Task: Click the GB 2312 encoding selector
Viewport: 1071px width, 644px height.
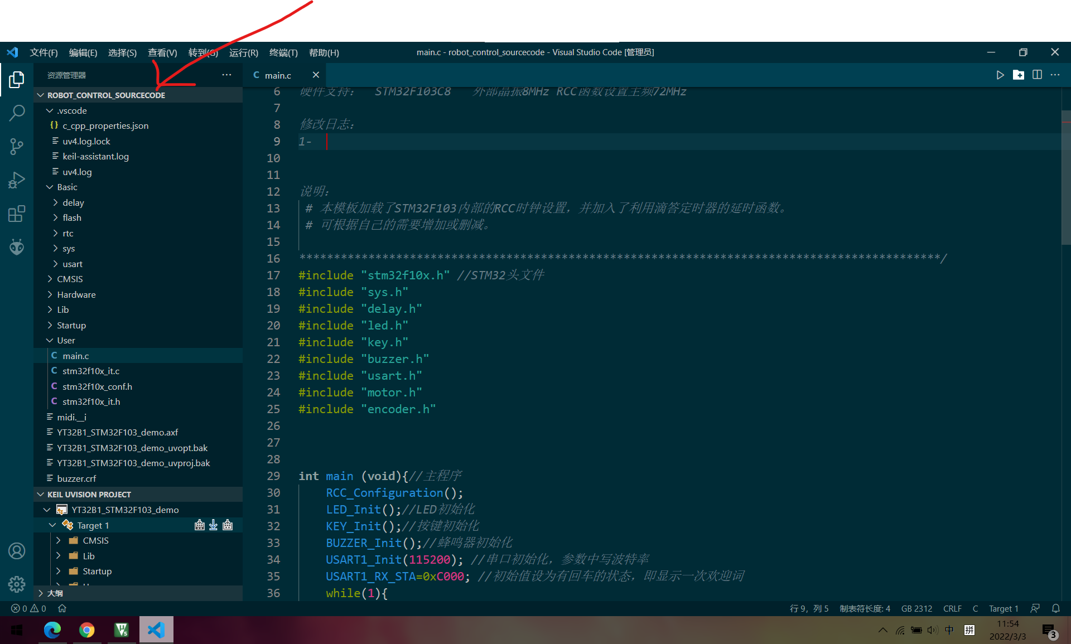Action: pyautogui.click(x=916, y=608)
